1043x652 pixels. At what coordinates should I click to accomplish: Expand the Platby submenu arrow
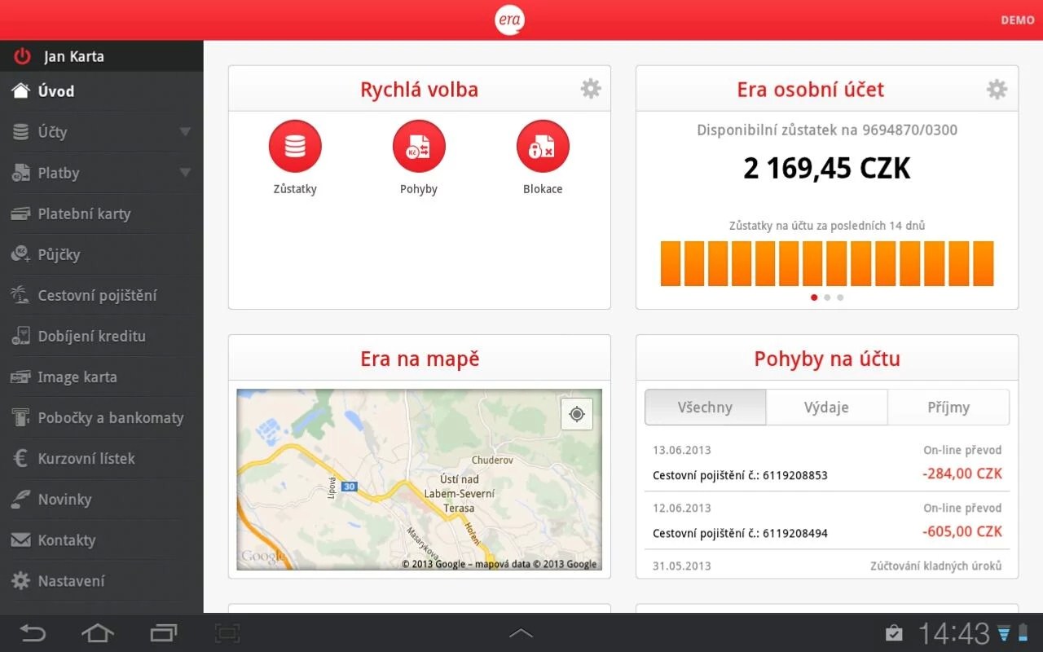tap(185, 173)
